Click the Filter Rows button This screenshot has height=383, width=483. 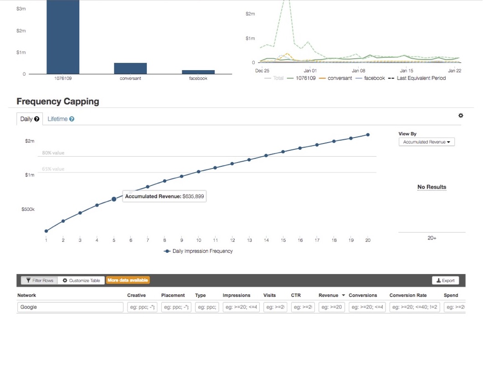click(x=40, y=281)
